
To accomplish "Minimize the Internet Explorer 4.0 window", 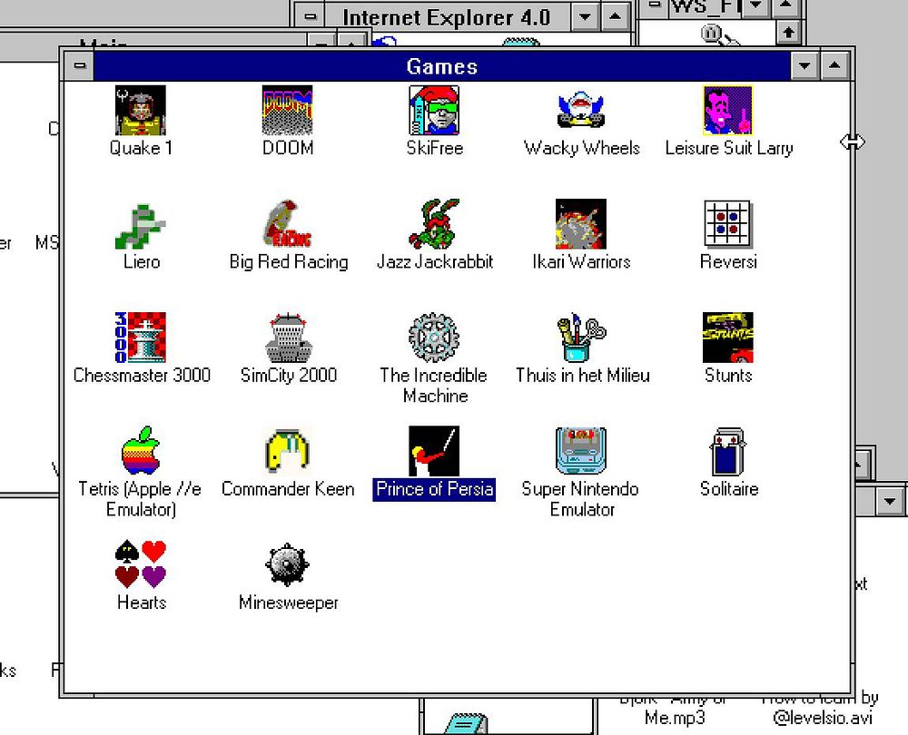I will [585, 16].
